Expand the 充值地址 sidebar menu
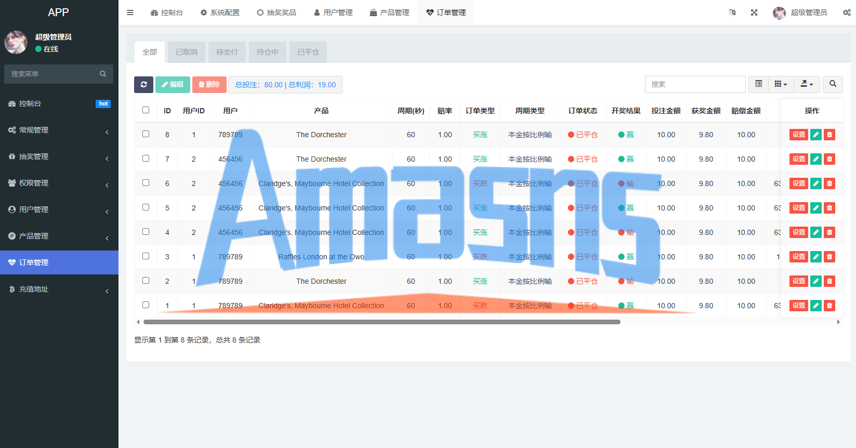Viewport: 856px width, 448px height. 59,289
